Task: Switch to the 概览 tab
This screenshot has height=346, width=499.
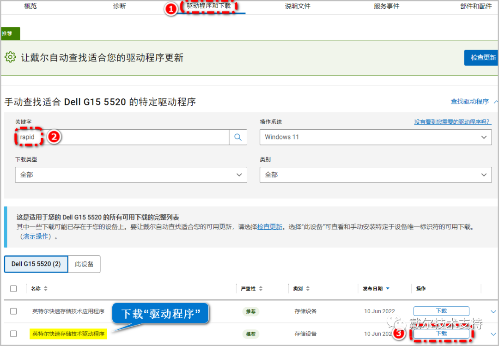Action: 30,6
